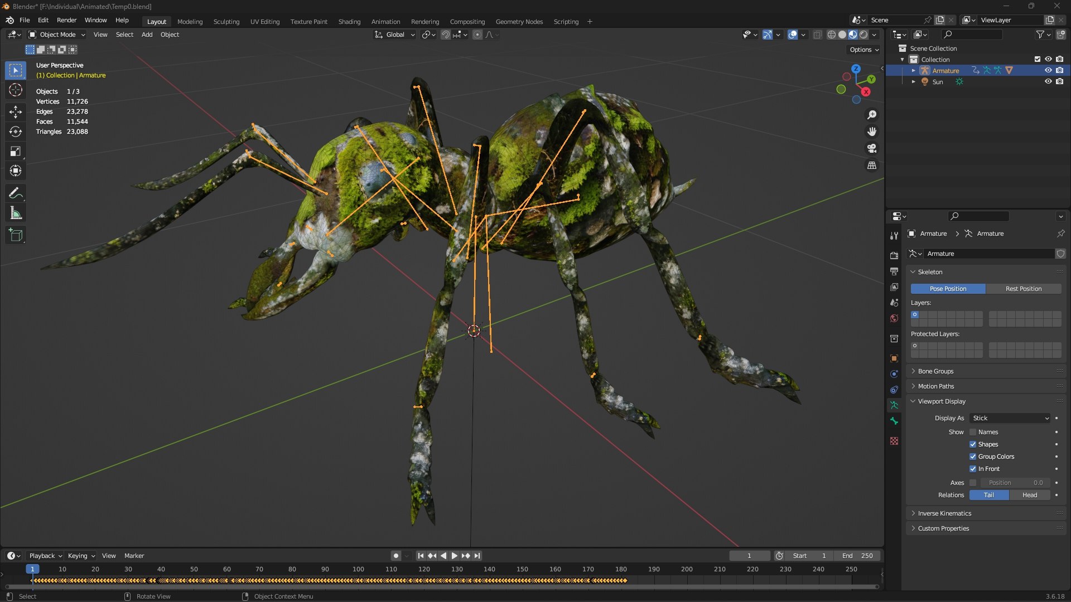Switch to wireframe viewport shading
The width and height of the screenshot is (1071, 602).
click(x=832, y=35)
